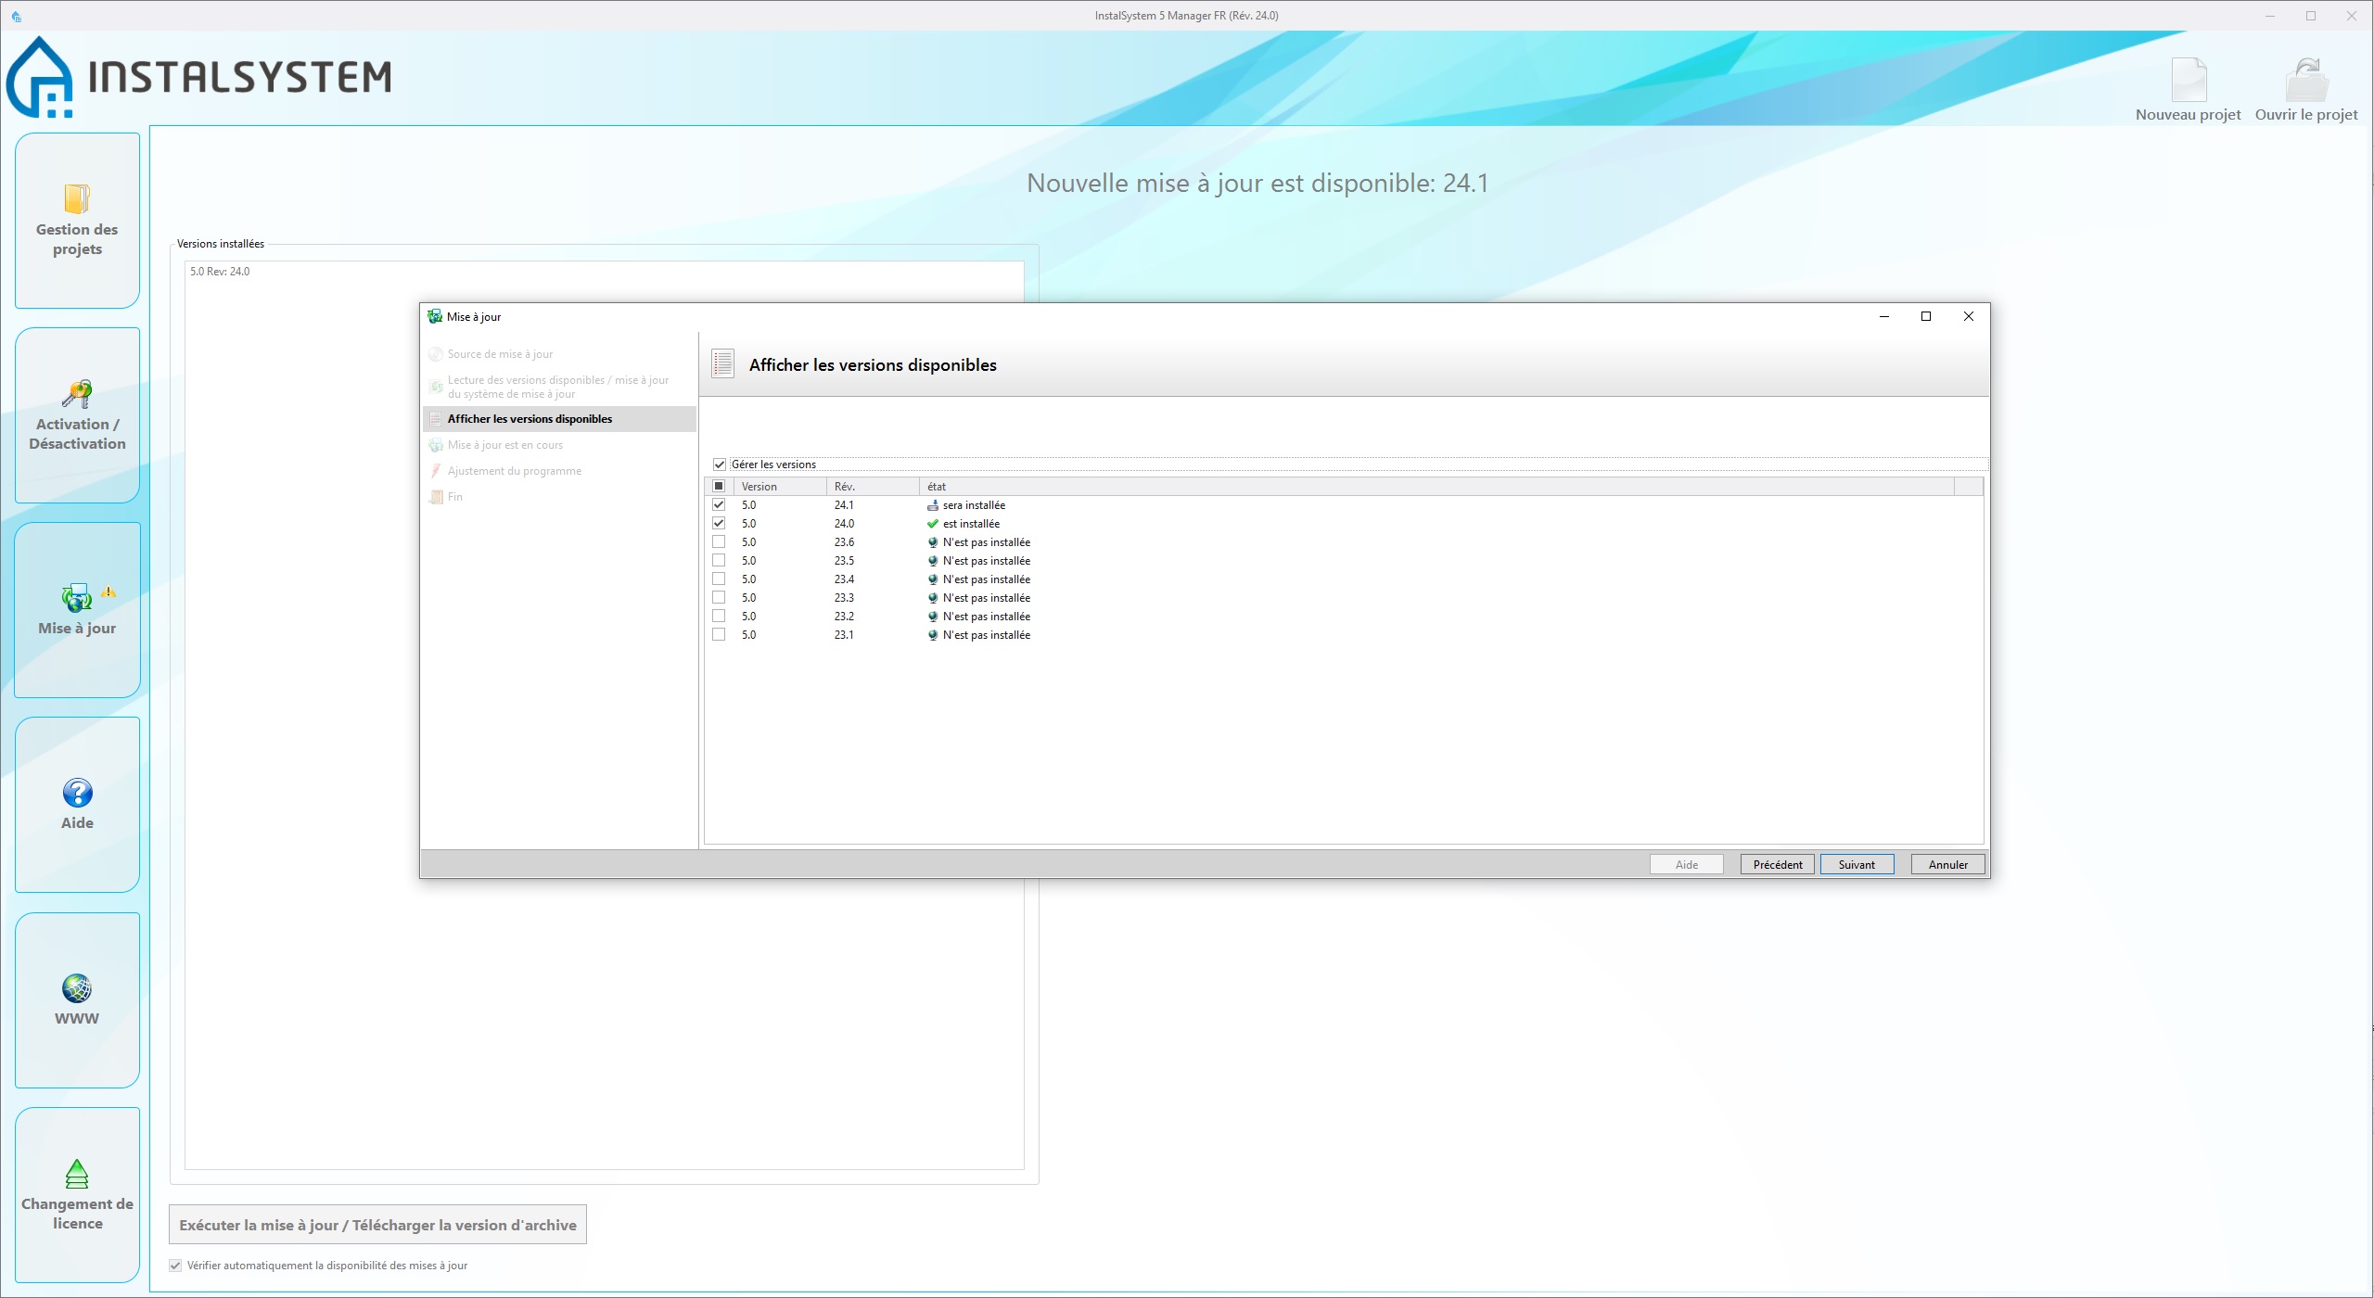This screenshot has width=2374, height=1298.
Task: Click the InstalSystem house logo
Action: tap(40, 78)
